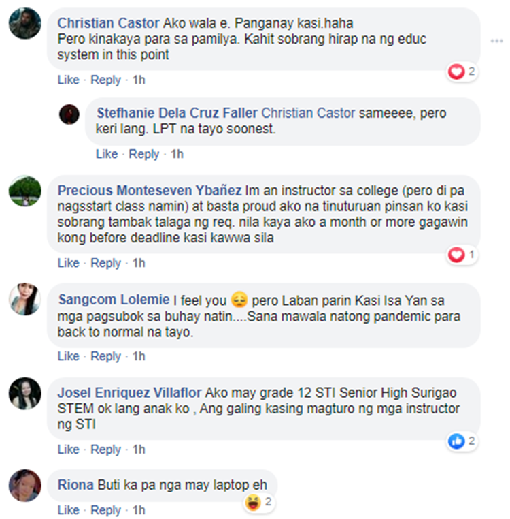Viewport: 510px width, 519px height.
Task: Open Riona's profile picture
Action: pos(24,485)
